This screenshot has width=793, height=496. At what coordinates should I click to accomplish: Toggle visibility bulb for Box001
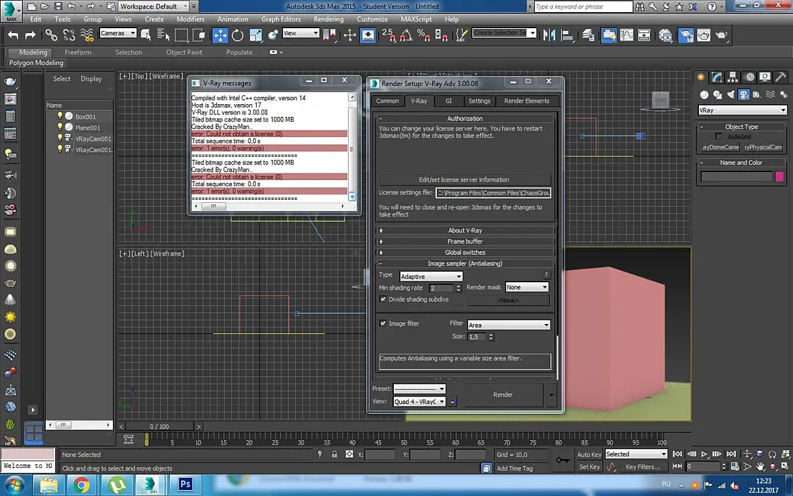point(60,116)
